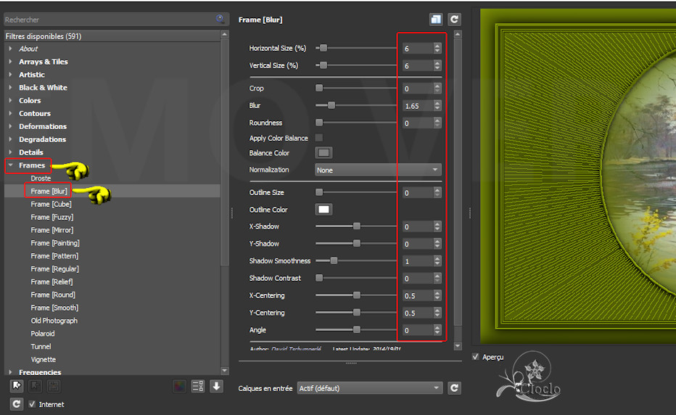Select Old Photograph filter
The width and height of the screenshot is (676, 415).
point(54,321)
